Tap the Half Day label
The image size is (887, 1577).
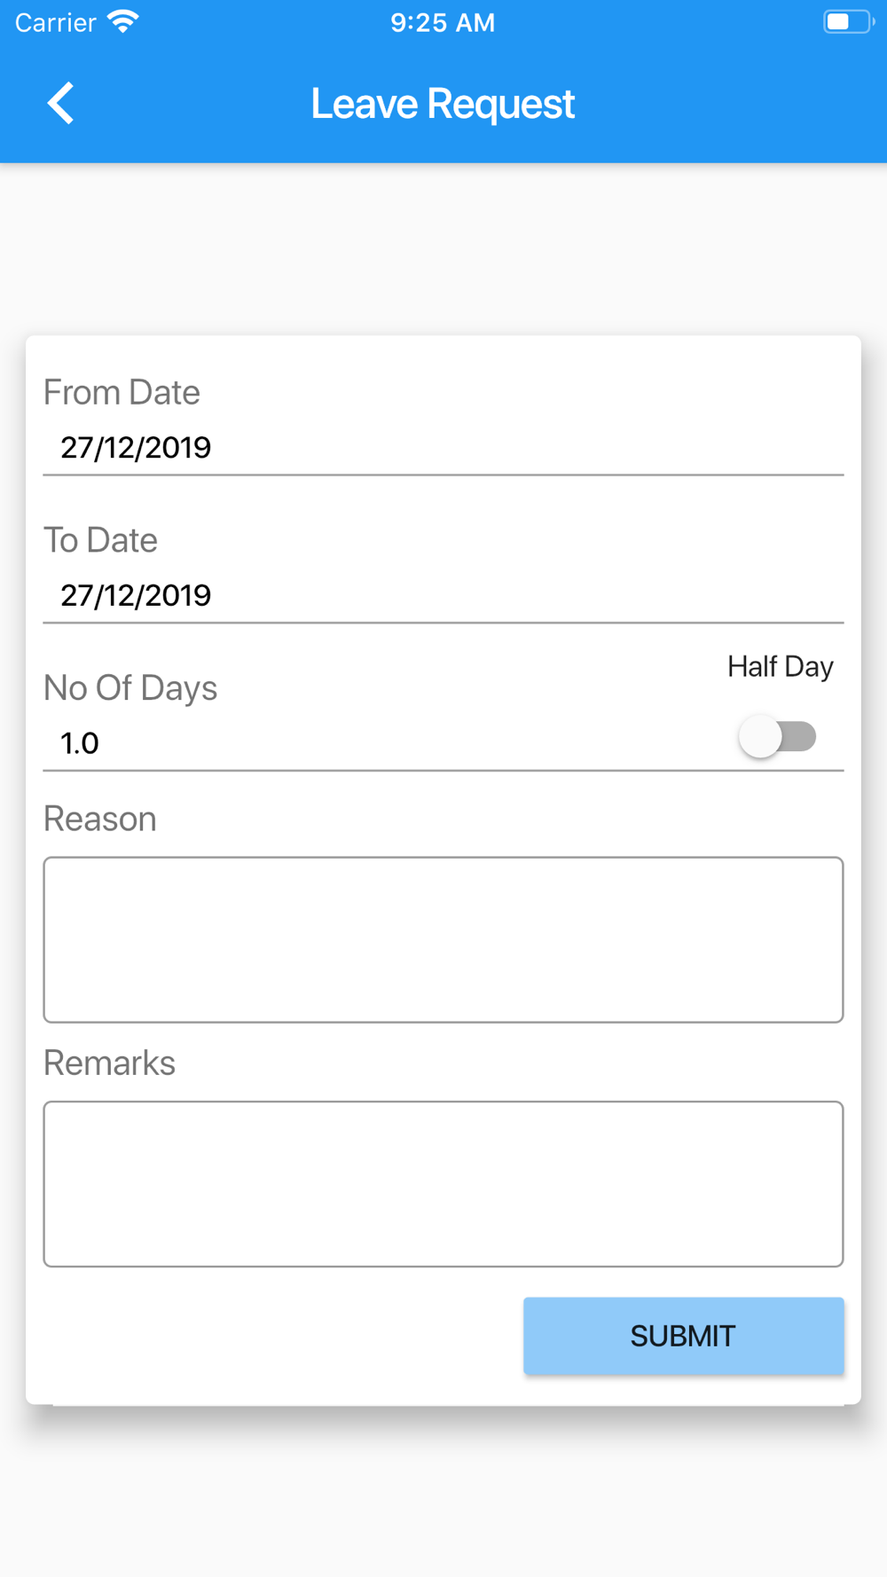pos(781,667)
